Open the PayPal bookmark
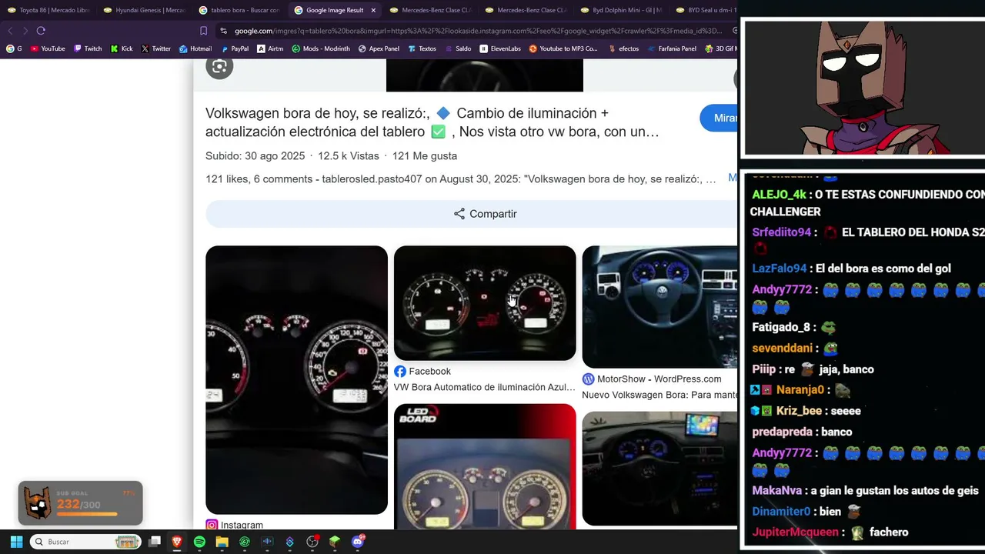985x554 pixels. [235, 48]
